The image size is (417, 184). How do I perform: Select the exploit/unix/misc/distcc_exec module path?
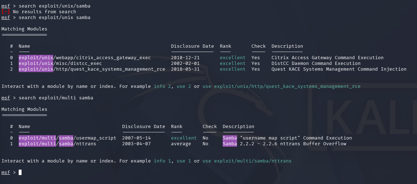(60, 63)
